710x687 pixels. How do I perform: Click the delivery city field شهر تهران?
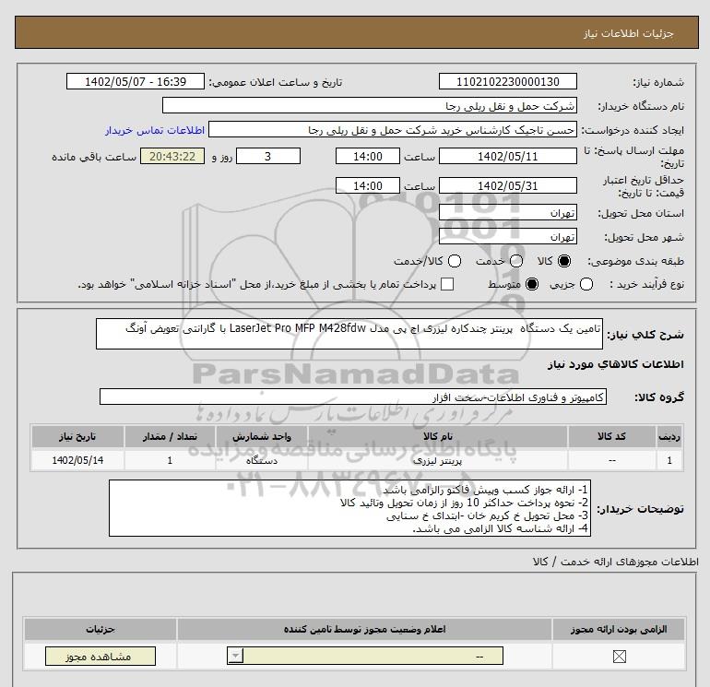tap(507, 236)
